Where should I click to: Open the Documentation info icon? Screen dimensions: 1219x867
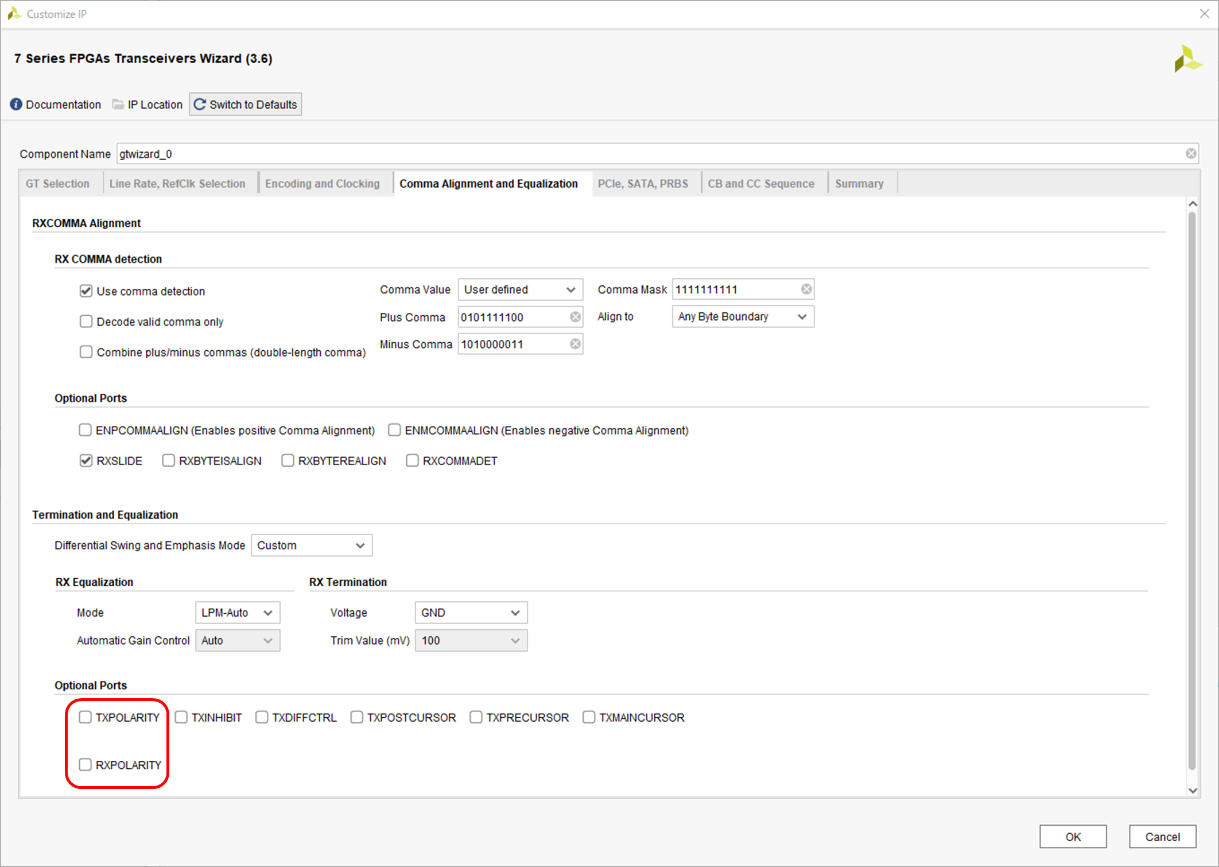click(x=16, y=104)
